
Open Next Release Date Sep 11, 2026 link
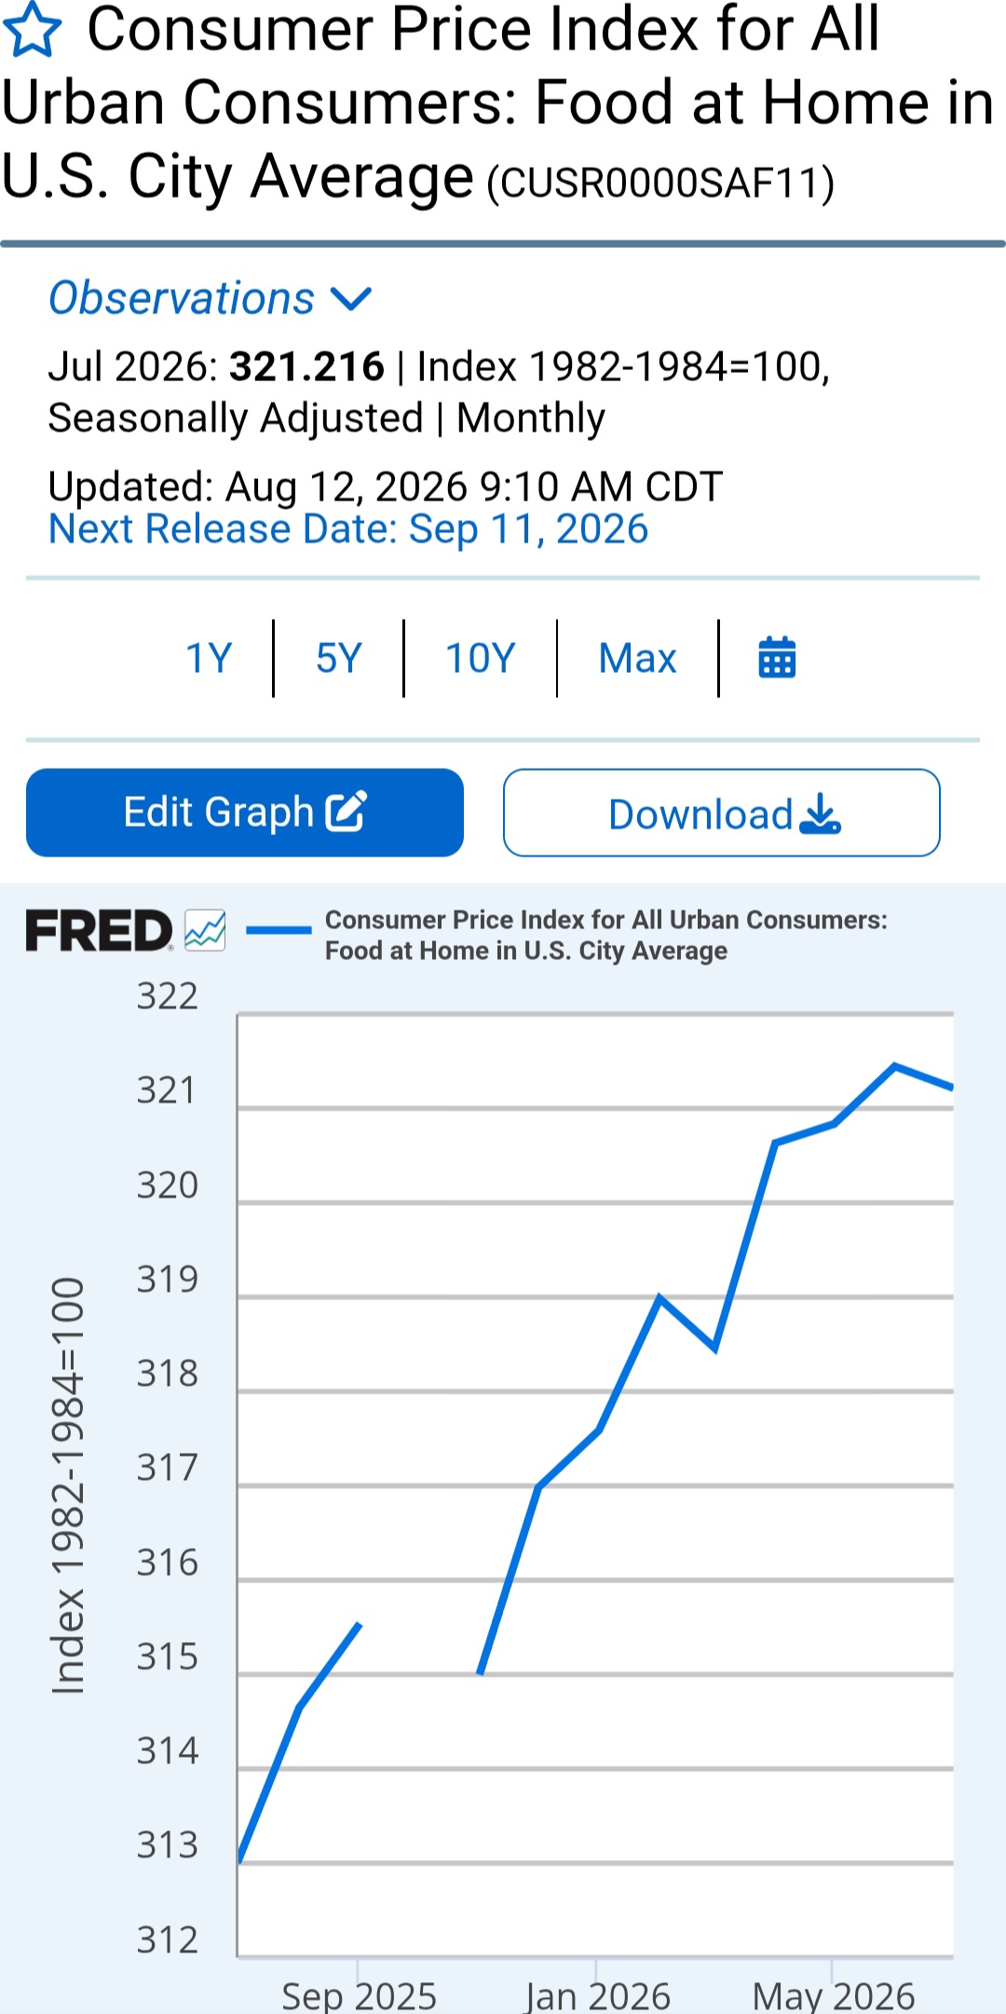click(x=348, y=529)
